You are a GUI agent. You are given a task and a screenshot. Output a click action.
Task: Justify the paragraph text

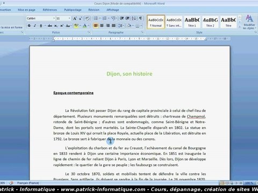point(113,26)
